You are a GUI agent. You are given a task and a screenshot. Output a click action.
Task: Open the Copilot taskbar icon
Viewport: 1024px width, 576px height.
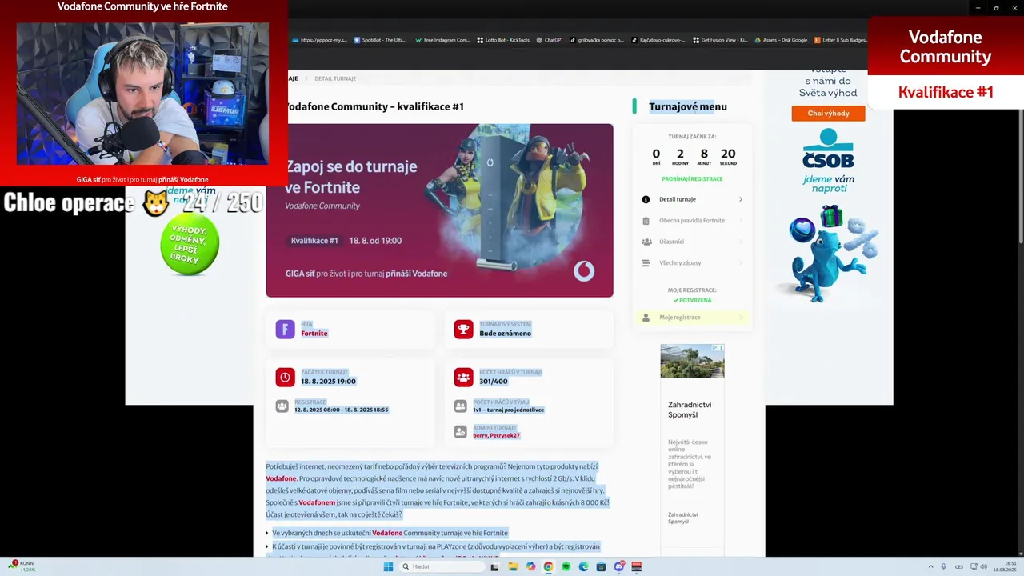[x=530, y=566]
